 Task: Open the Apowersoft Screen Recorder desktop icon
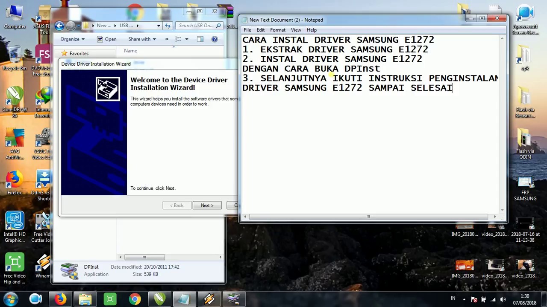point(525,19)
